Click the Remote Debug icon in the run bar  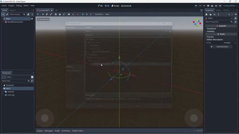[208, 6]
